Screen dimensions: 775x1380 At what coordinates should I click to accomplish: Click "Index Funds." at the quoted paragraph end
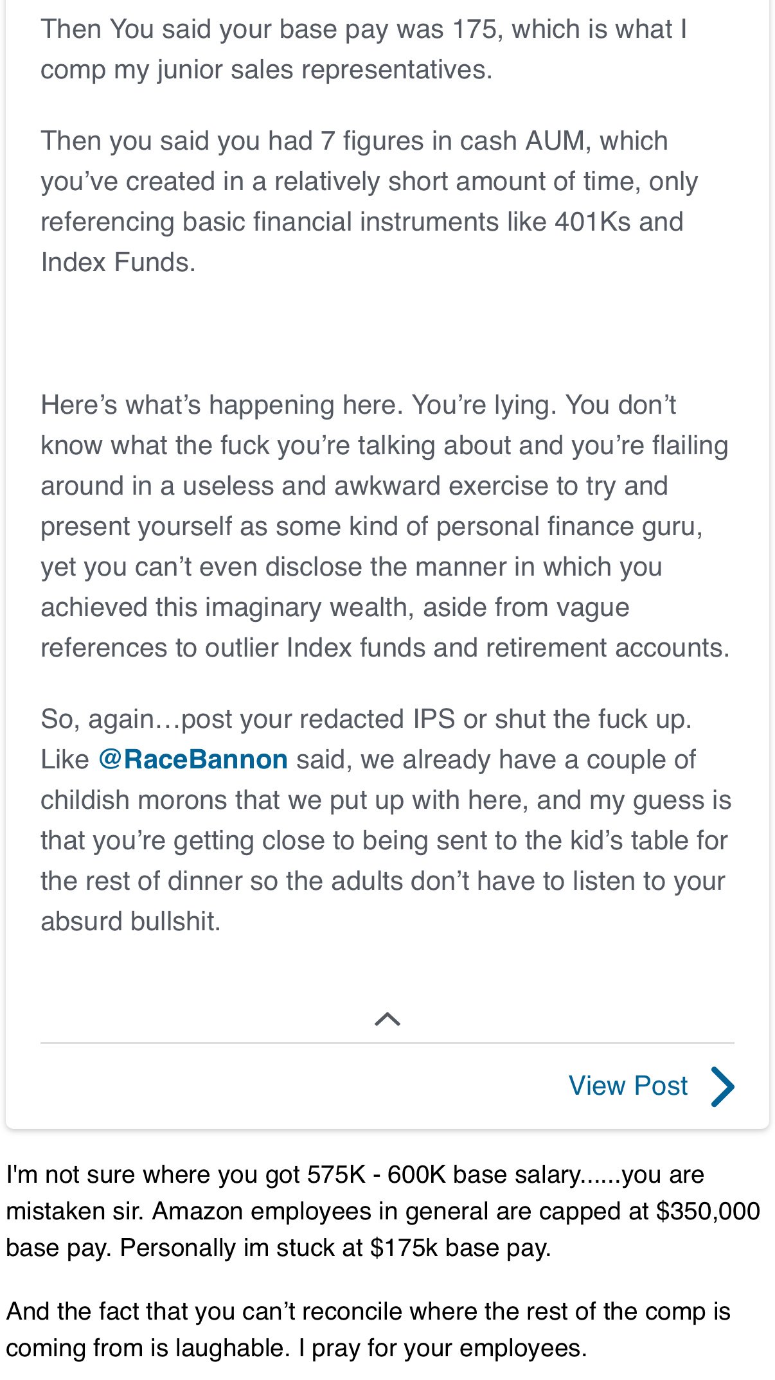tap(118, 262)
